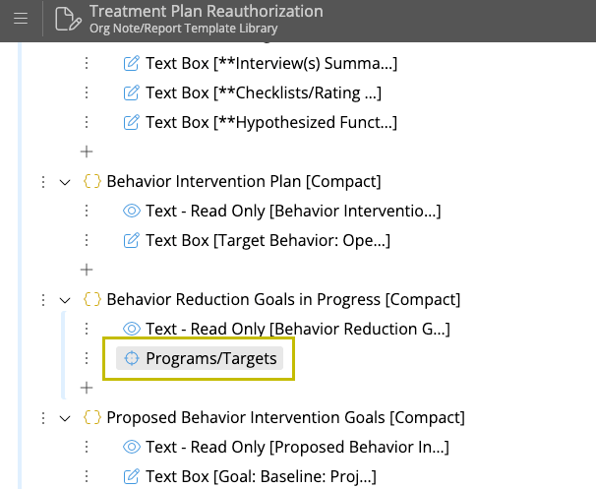Screen dimensions: 596x489
Task: Select Text Box Goal Baseline item
Action: pos(260,477)
